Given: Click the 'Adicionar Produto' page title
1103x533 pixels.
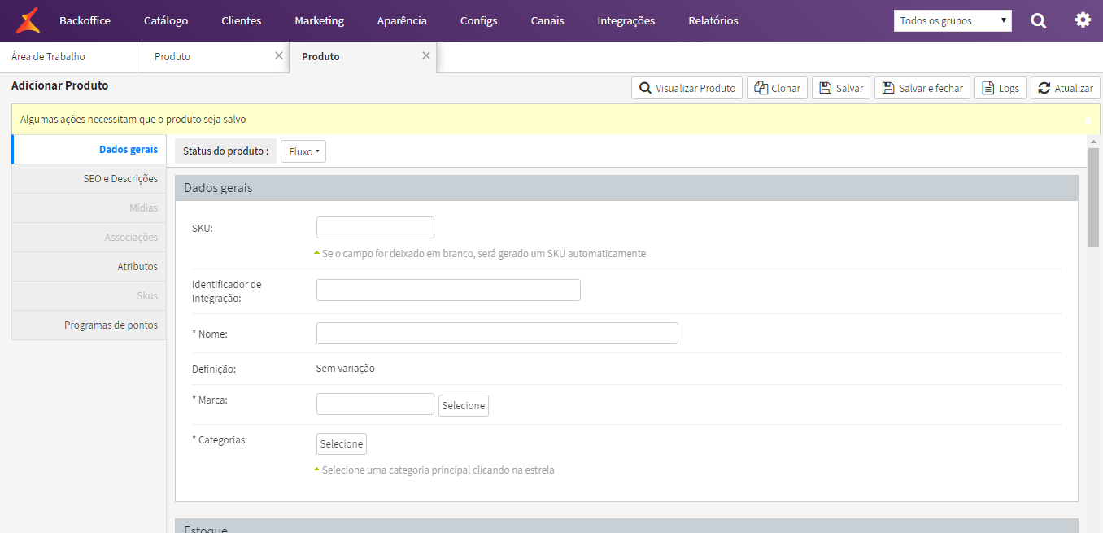Looking at the screenshot, I should [60, 85].
